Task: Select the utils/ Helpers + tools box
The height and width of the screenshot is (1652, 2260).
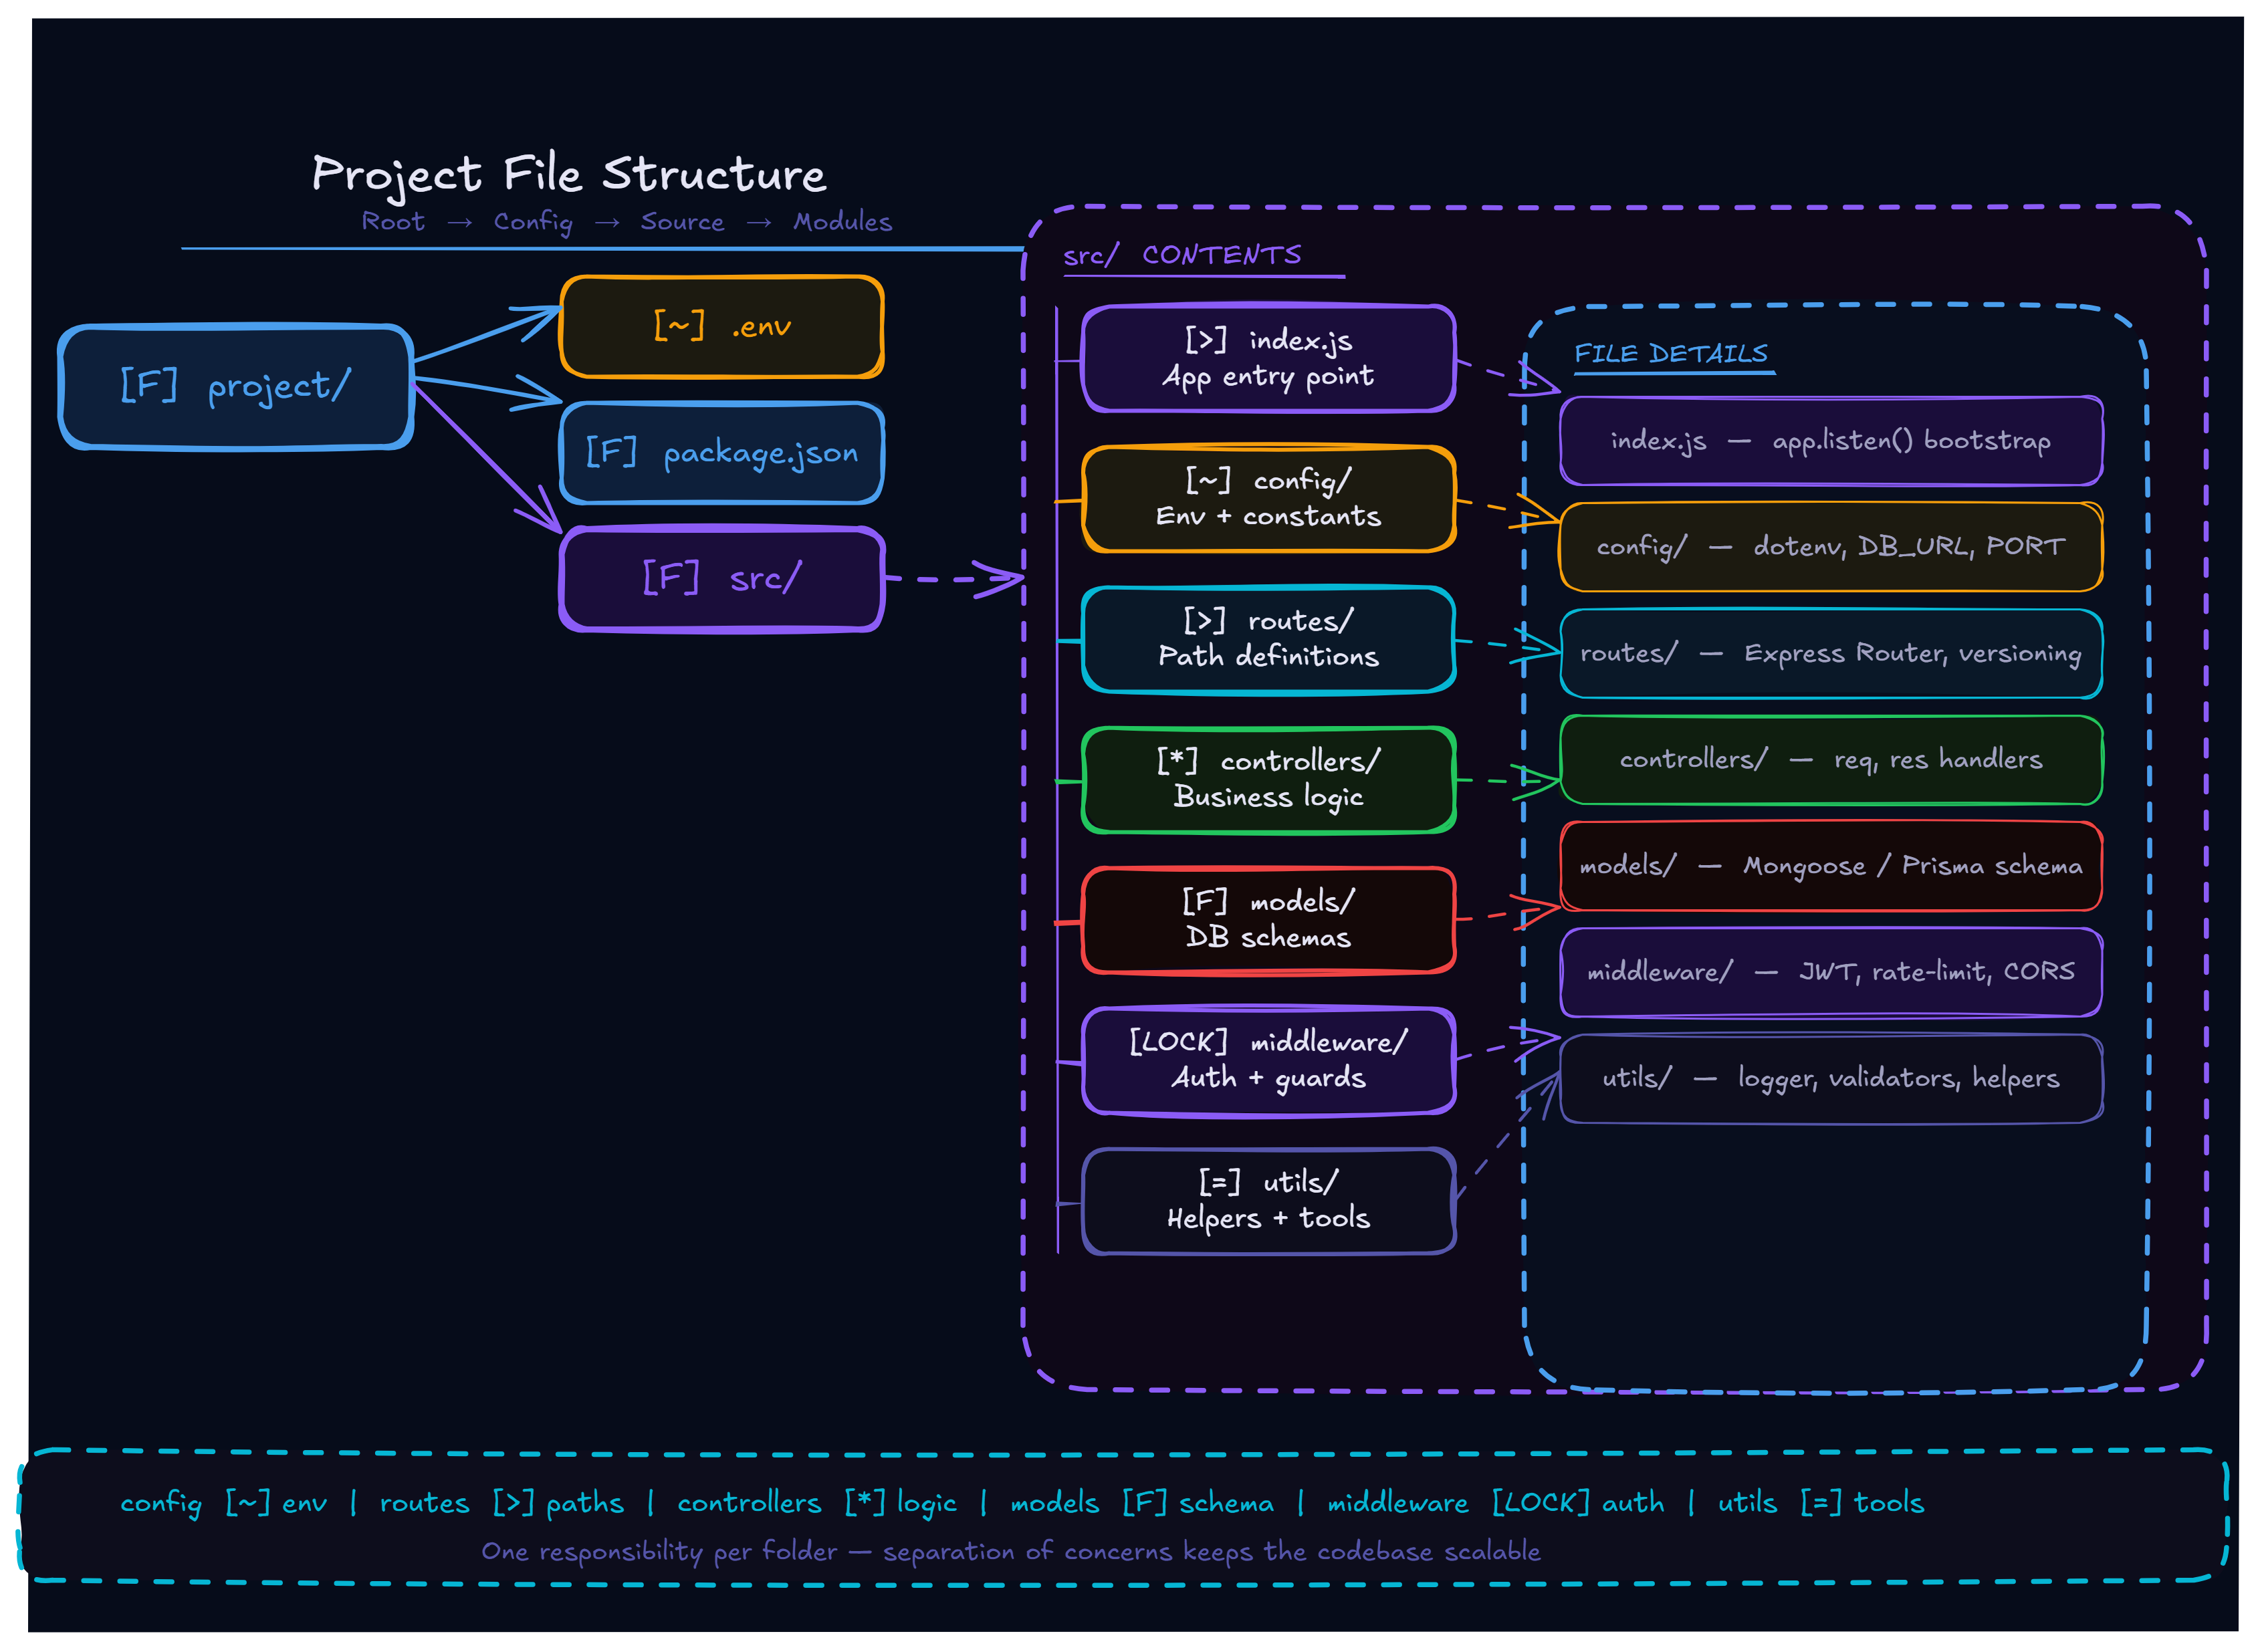Action: coord(1268,1201)
